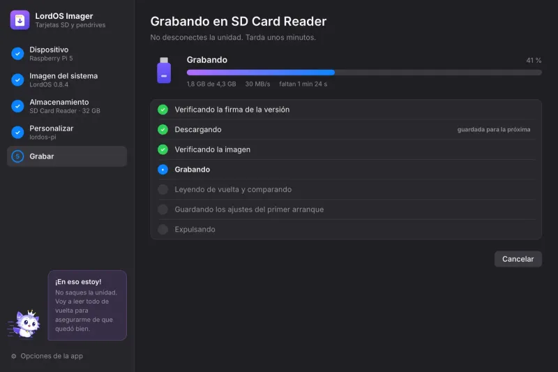The width and height of the screenshot is (558, 372).
Task: Click the 41 % progress value
Action: [534, 61]
